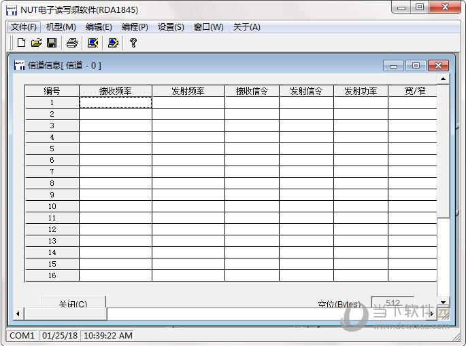The width and height of the screenshot is (466, 346).
Task: Open the 编辑(E) menu
Action: coord(99,27)
